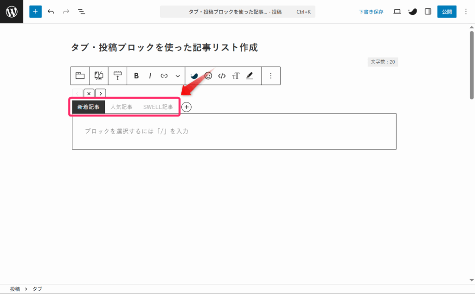Open the command palette showing the post title
The image size is (475, 294).
pos(237,12)
